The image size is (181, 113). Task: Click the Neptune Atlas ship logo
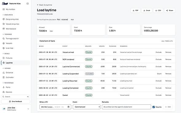5,4
